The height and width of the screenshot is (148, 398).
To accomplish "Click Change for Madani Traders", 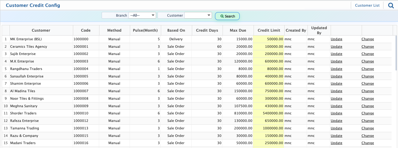I will [368, 143].
